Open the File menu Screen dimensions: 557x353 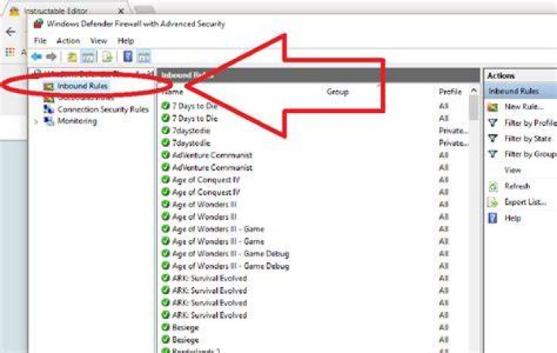coord(40,41)
